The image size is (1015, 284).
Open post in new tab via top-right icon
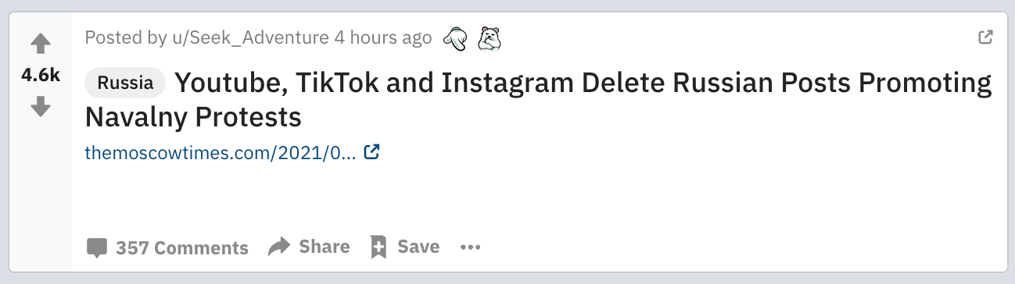point(986,37)
